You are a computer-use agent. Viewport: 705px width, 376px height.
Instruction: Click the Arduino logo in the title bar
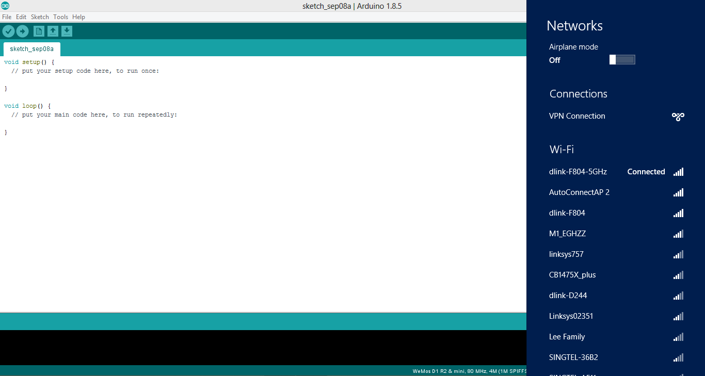[6, 5]
